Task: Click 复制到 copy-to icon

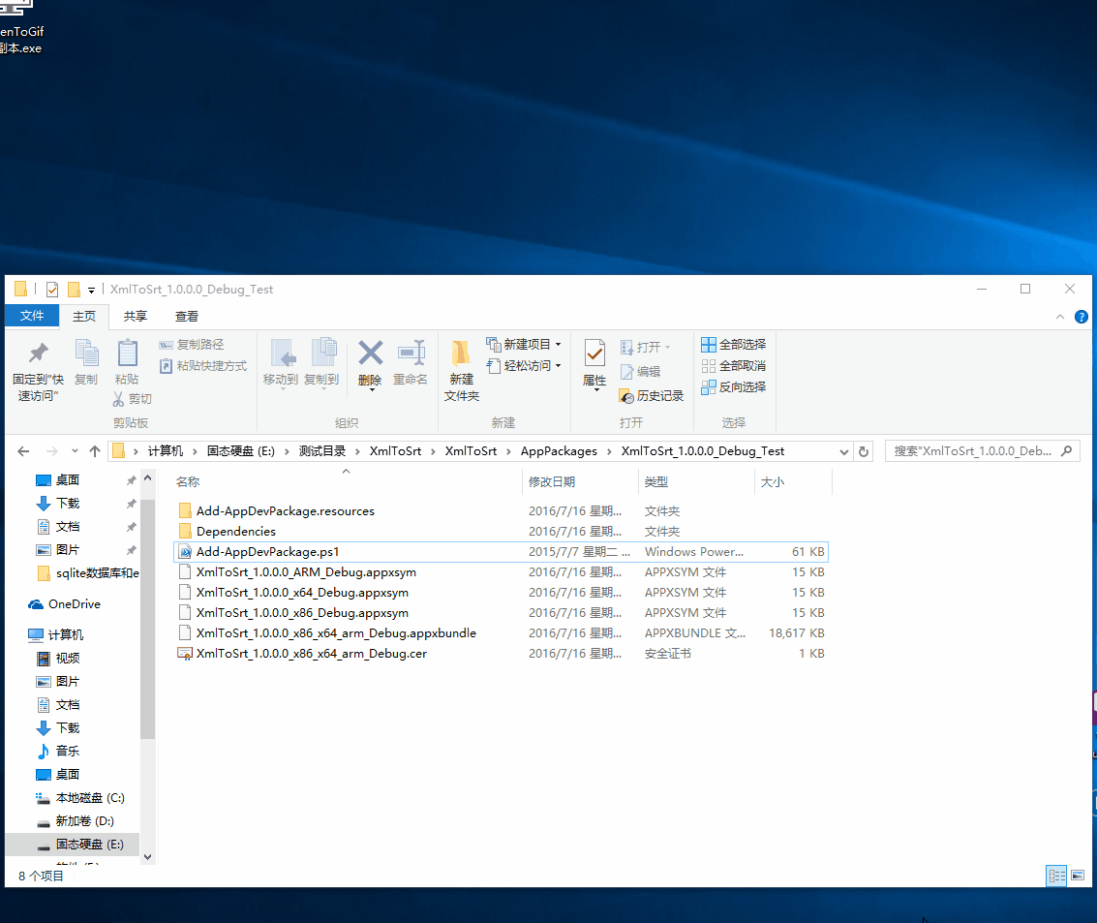Action: 323,353
